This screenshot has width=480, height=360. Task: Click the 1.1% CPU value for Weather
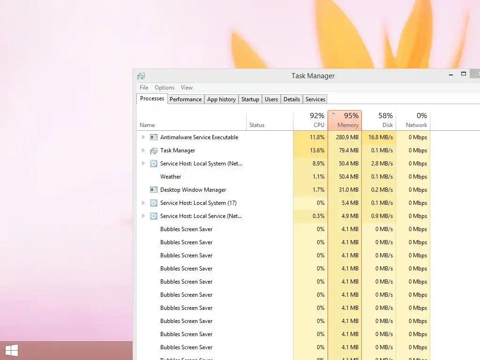319,177
